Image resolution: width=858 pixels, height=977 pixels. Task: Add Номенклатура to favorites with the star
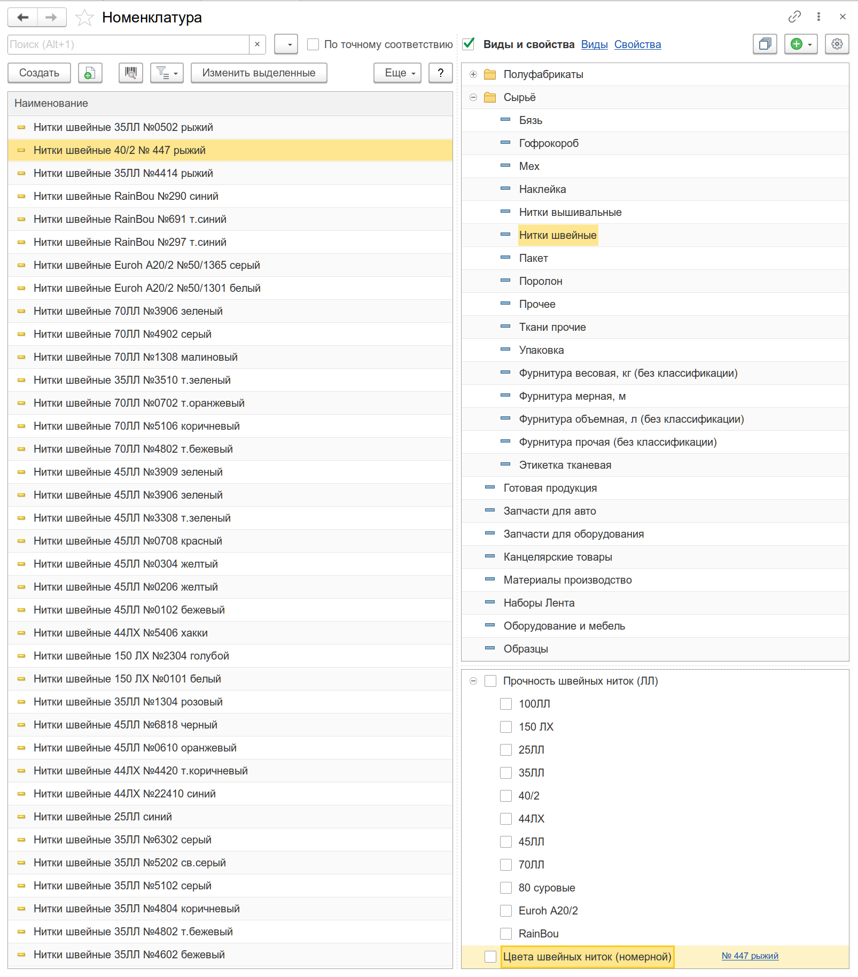[84, 18]
